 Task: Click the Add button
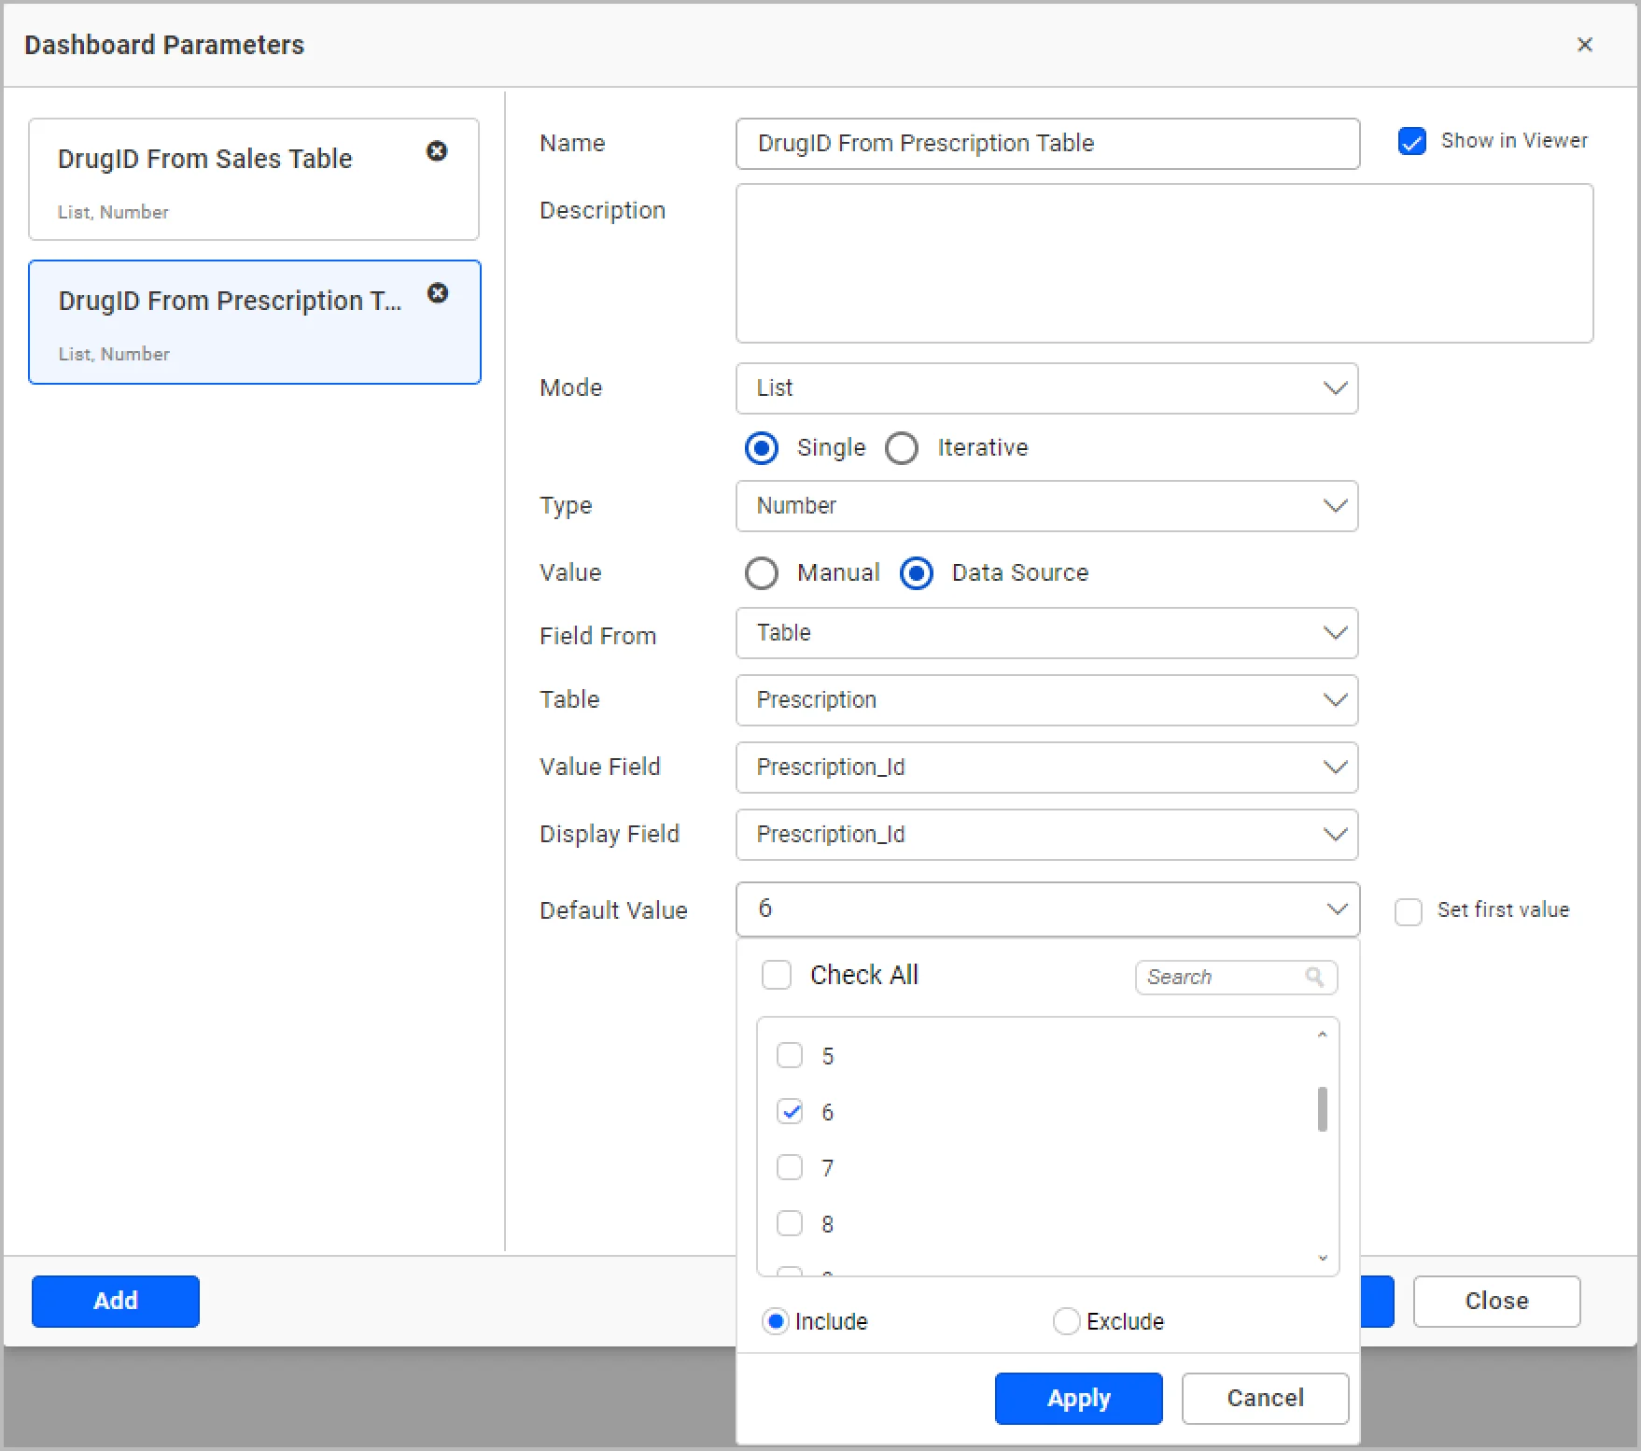[x=116, y=1301]
